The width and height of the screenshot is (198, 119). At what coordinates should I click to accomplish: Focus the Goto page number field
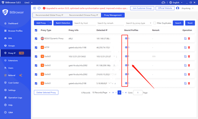pyautogui.click(x=138, y=93)
